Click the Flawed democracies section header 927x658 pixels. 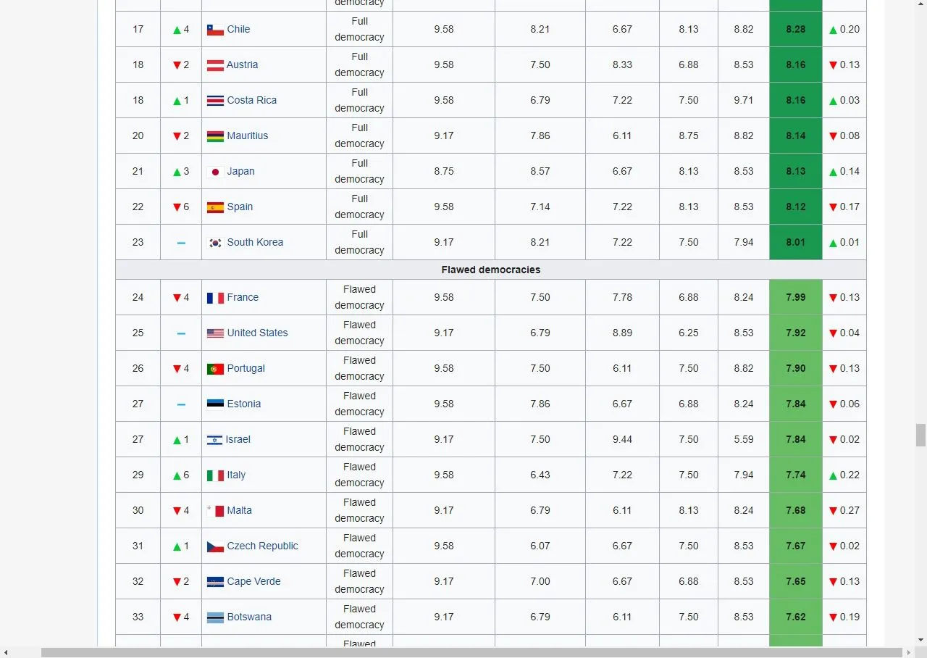click(490, 270)
